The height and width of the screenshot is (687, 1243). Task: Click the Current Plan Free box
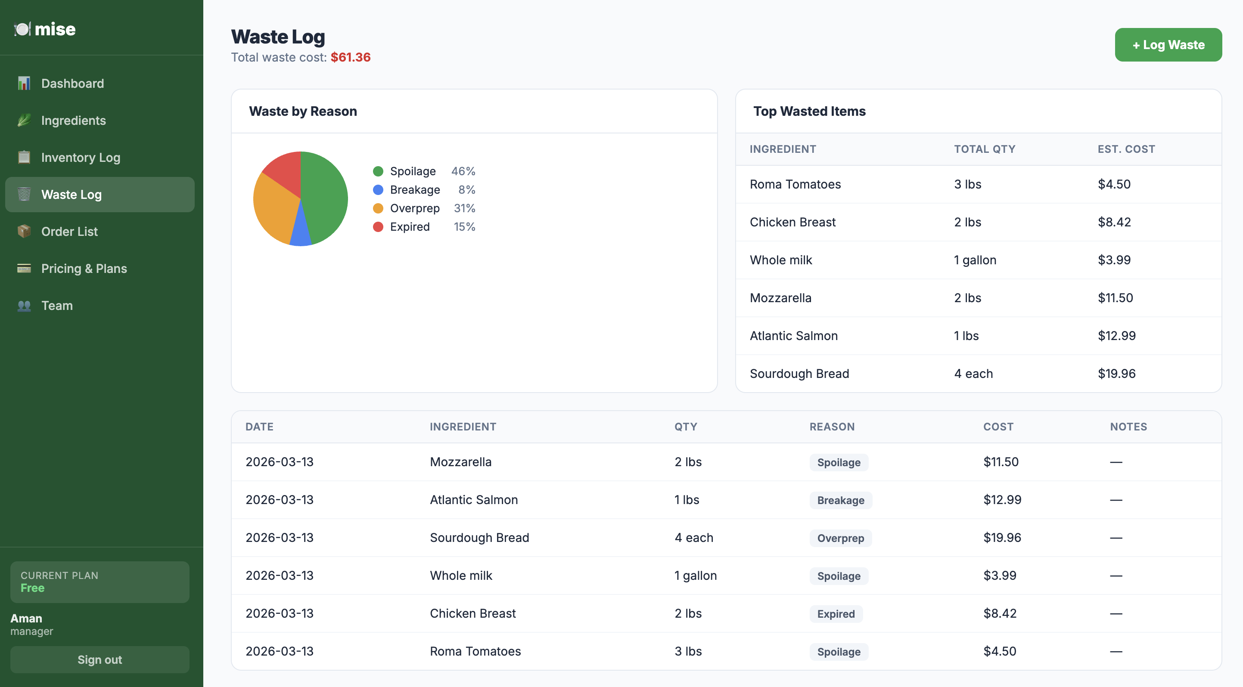99,582
